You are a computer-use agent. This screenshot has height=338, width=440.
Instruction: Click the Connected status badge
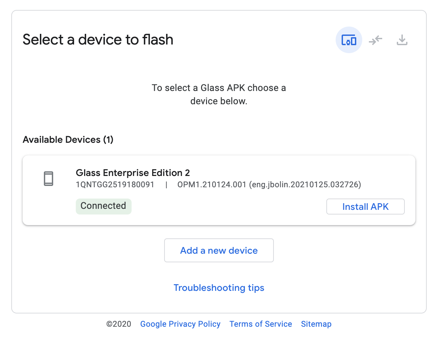pyautogui.click(x=103, y=206)
